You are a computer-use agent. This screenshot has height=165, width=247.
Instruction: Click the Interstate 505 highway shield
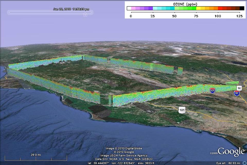(212, 91)
